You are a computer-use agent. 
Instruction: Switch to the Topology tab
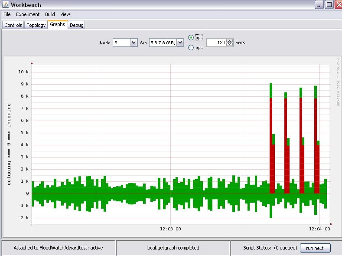[36, 25]
